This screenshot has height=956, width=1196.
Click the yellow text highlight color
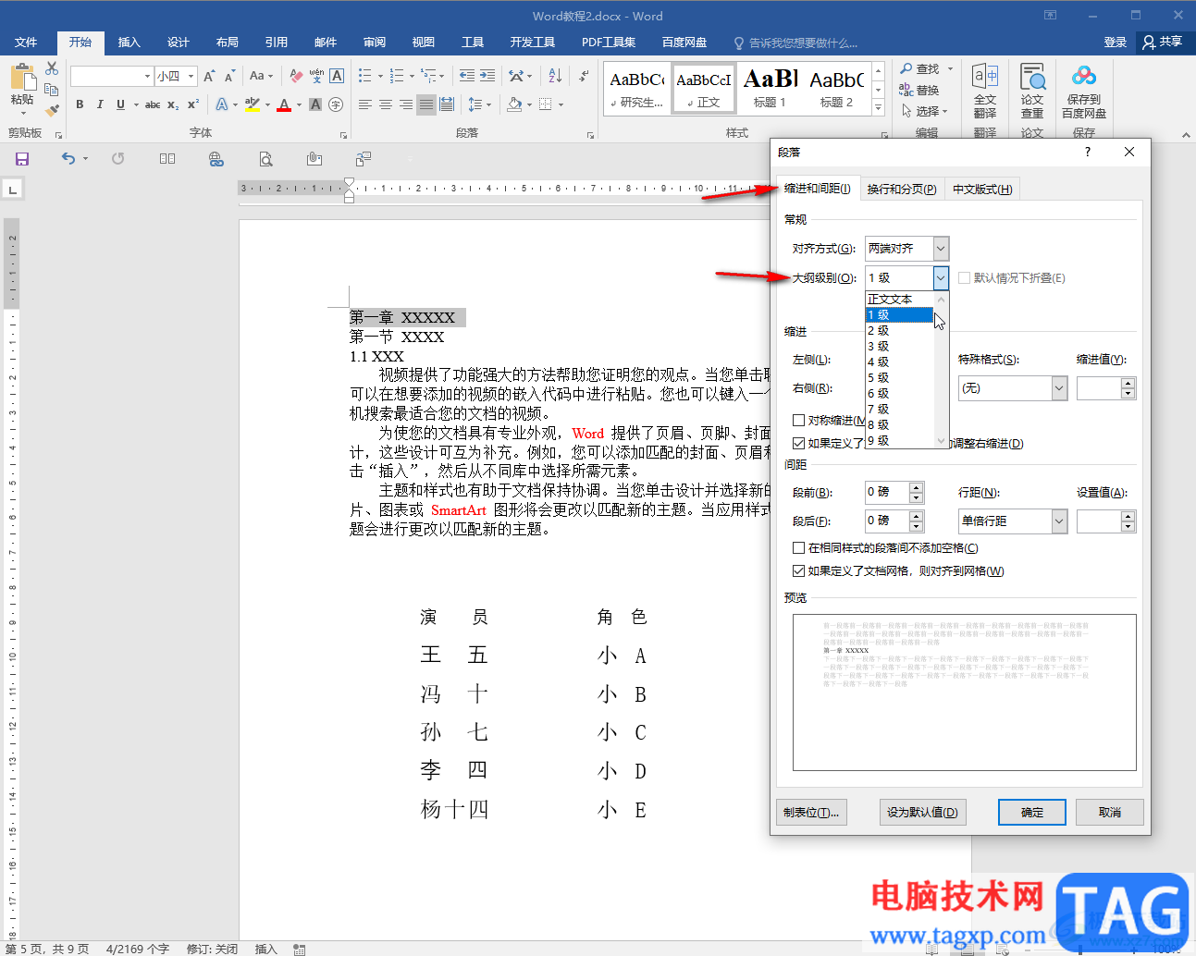pos(253,104)
